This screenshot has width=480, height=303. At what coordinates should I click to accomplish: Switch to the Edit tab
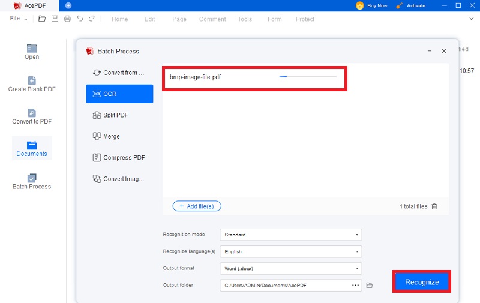[149, 19]
